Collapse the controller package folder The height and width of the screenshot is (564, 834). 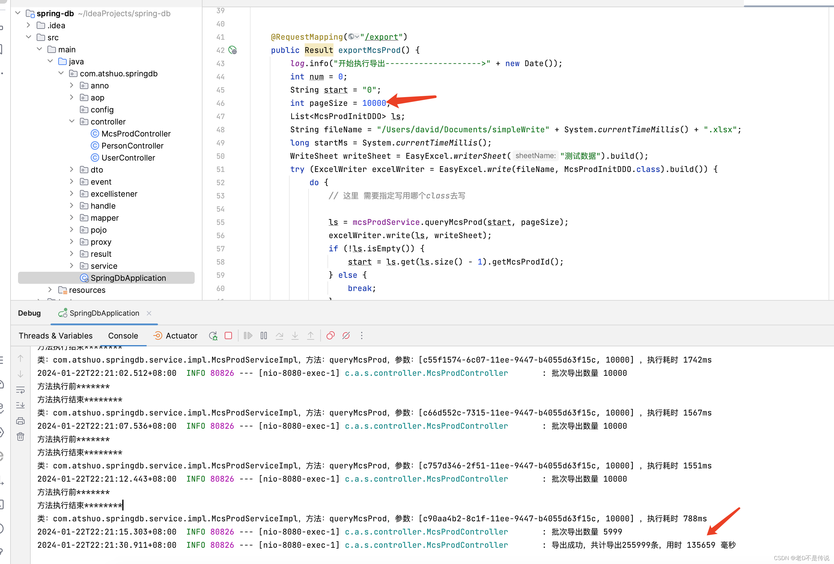click(72, 121)
